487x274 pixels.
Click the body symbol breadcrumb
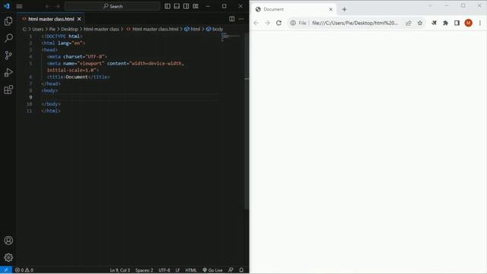click(215, 29)
